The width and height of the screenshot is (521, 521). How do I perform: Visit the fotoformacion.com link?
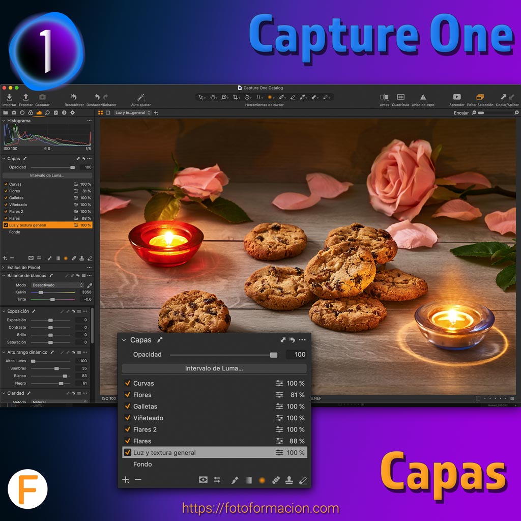(x=260, y=507)
